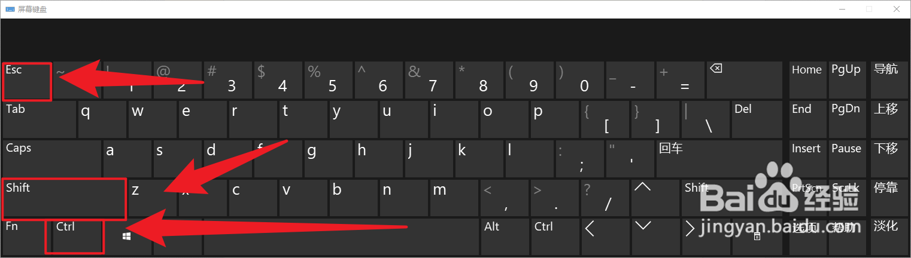Screen dimensions: 911x258
Task: Click the 上移 key
Action: (886, 119)
